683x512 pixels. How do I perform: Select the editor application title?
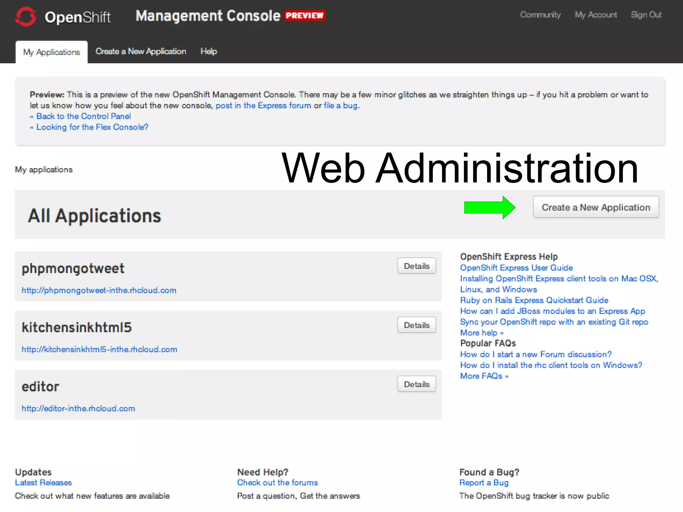tap(40, 387)
